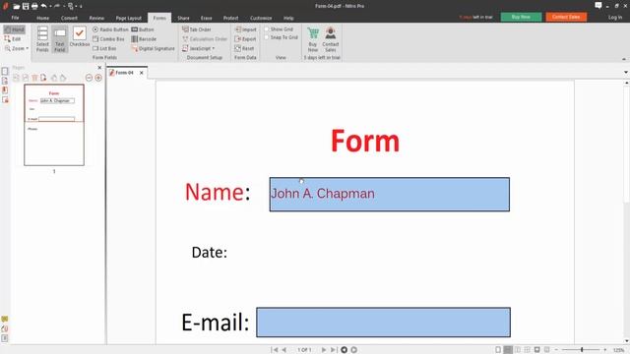
Task: Insert a Barcode field
Action: coord(144,39)
